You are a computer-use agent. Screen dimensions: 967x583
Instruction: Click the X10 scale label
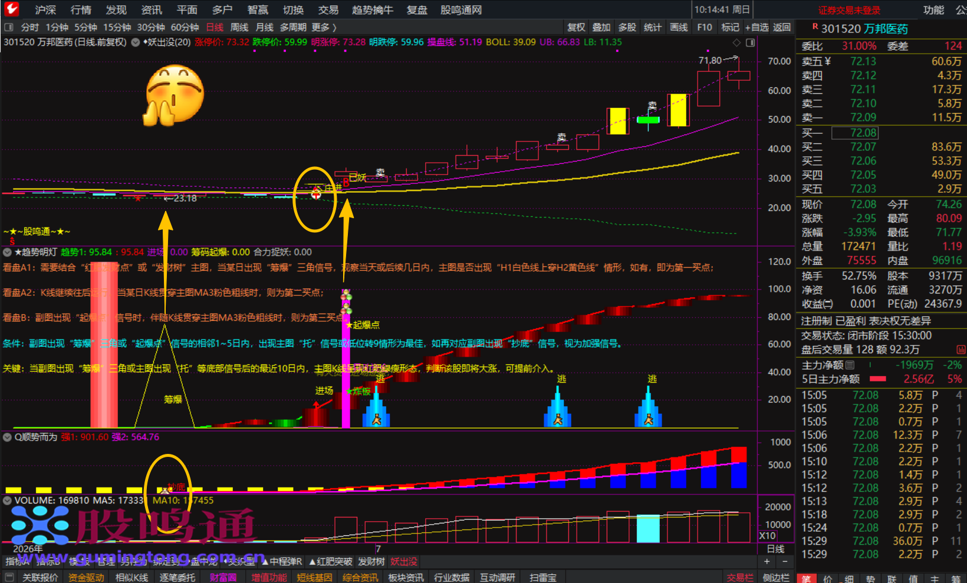coord(767,536)
